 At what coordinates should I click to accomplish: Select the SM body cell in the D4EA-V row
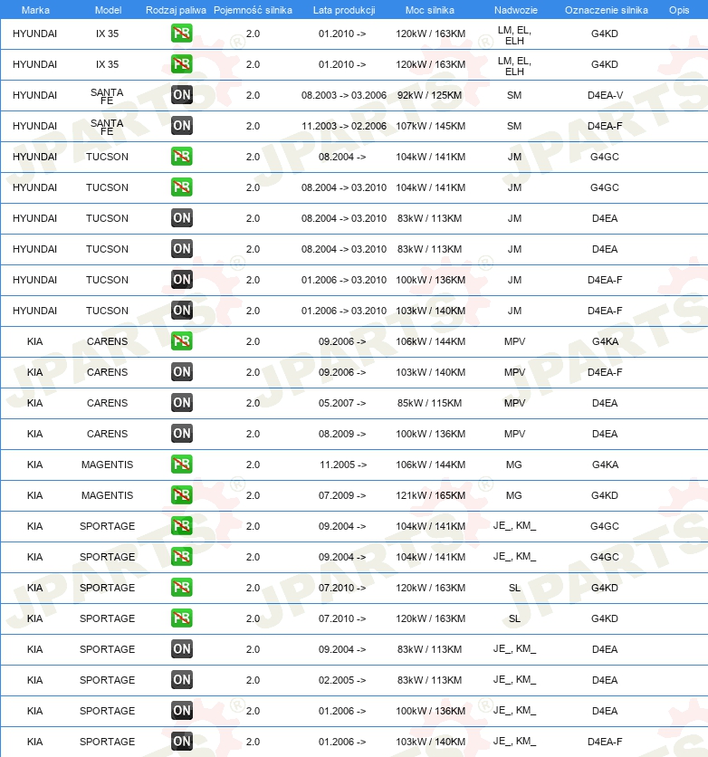pos(514,95)
